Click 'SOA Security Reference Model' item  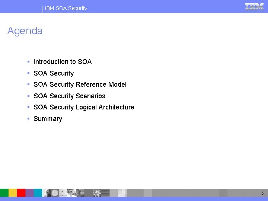coord(80,84)
